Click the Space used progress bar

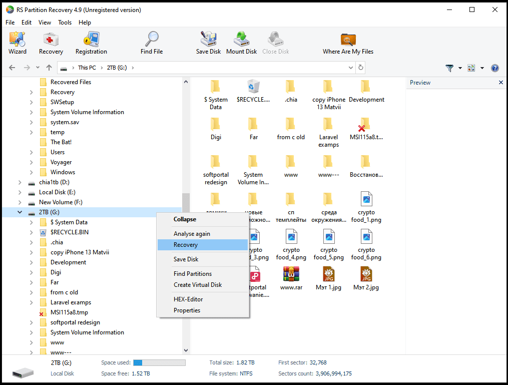tap(159, 362)
